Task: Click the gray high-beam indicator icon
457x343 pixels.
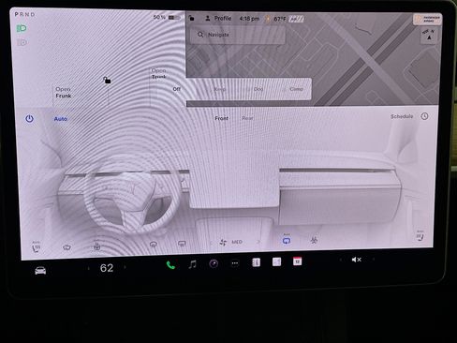Action: coord(22,42)
